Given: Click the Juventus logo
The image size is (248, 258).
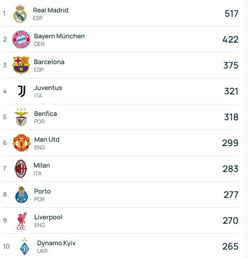Looking at the screenshot, I should (22, 91).
